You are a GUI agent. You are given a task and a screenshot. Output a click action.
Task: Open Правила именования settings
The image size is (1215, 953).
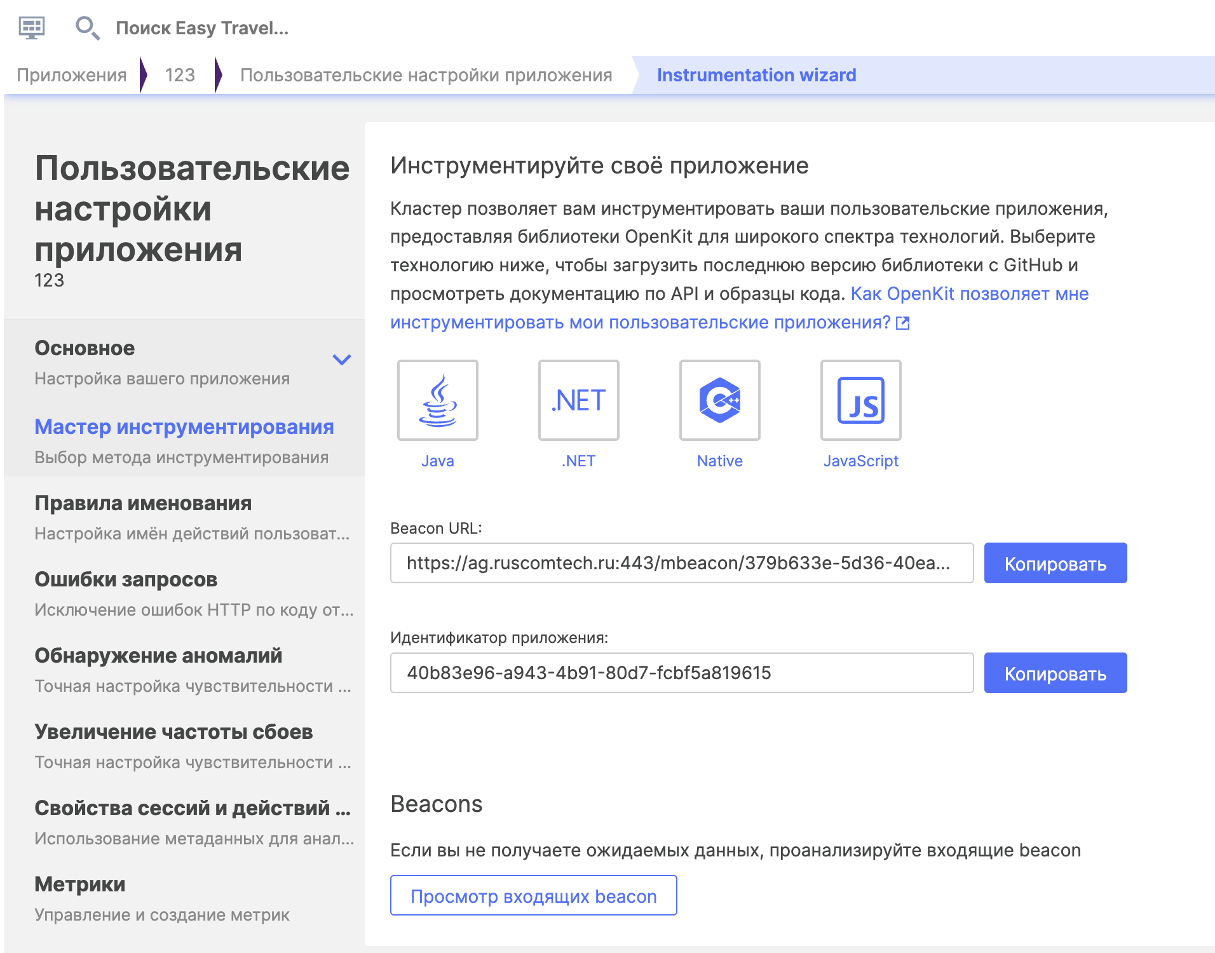pyautogui.click(x=142, y=503)
